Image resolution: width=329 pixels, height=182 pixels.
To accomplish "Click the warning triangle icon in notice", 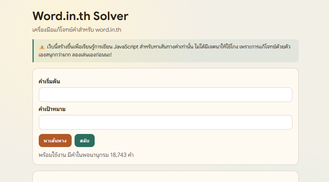I will click(42, 47).
